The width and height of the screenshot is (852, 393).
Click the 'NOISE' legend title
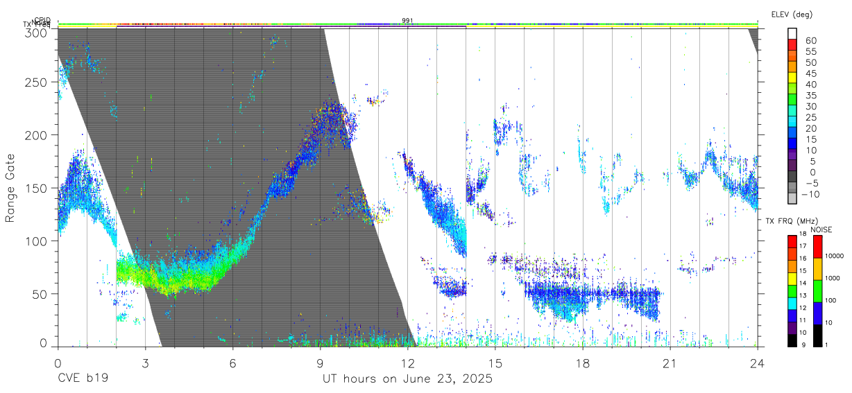(823, 229)
